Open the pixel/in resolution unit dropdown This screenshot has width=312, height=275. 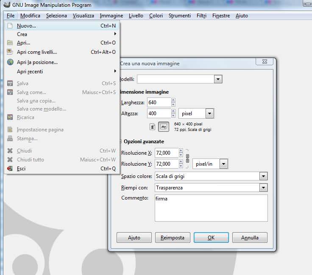pos(224,164)
